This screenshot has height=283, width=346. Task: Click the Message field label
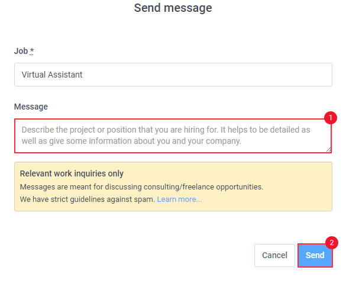(x=31, y=107)
